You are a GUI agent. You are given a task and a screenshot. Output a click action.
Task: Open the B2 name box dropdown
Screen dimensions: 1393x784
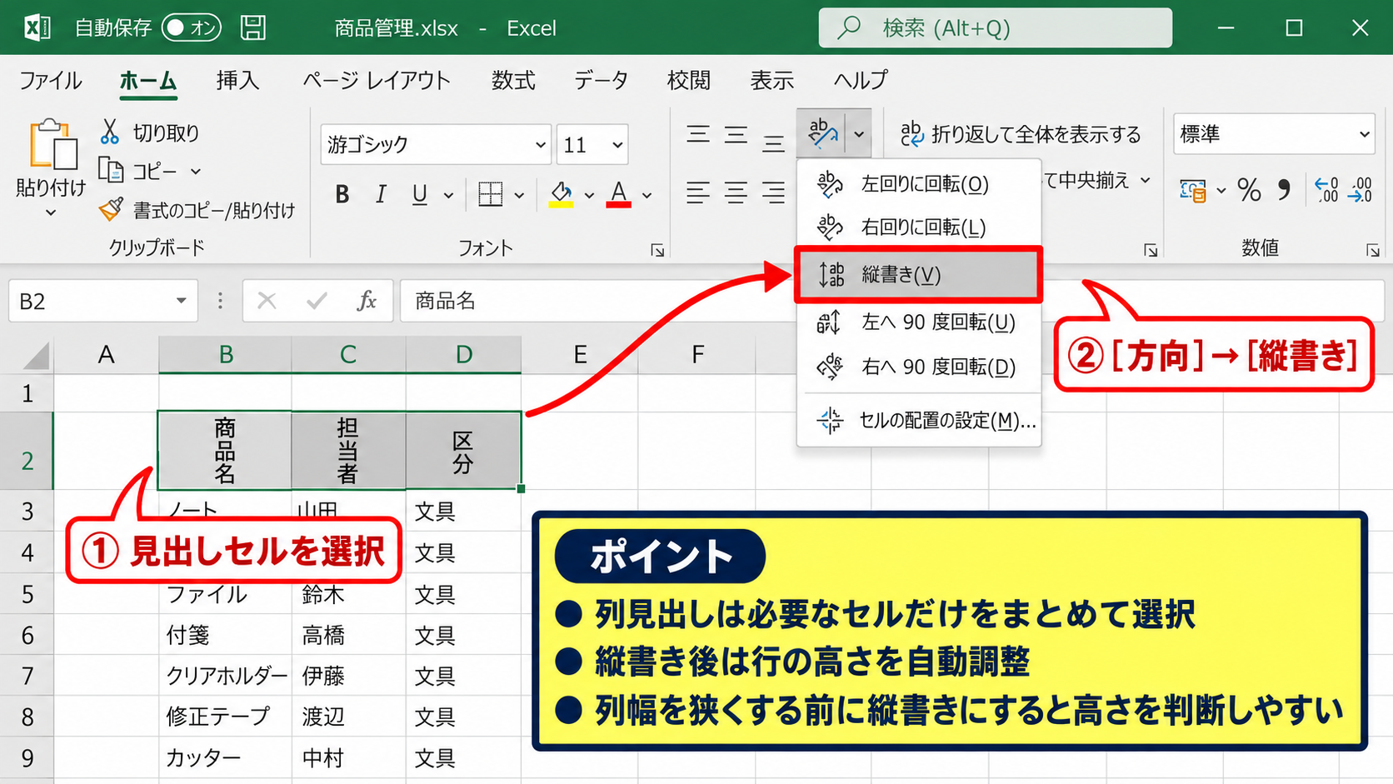181,301
